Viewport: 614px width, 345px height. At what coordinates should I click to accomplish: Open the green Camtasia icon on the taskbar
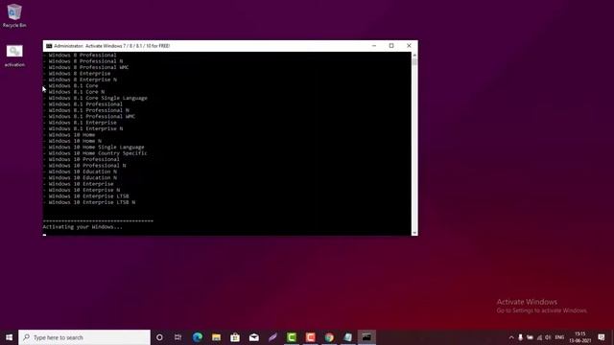pos(292,337)
